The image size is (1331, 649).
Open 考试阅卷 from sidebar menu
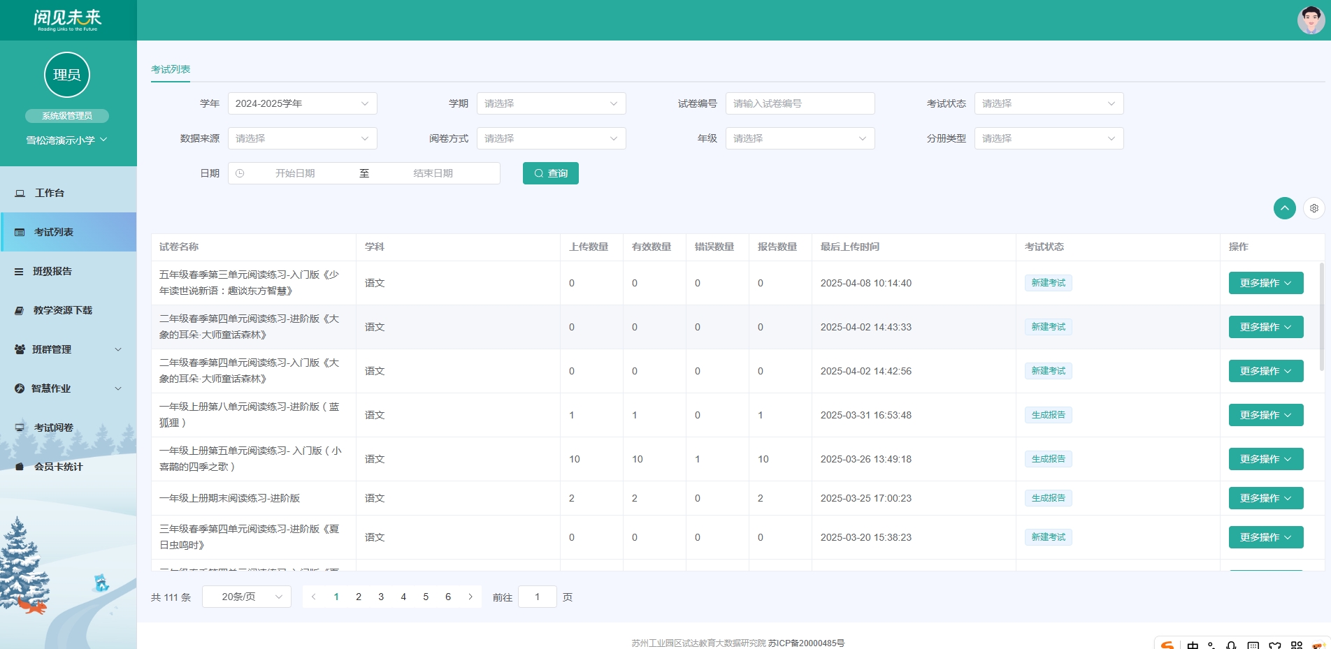coord(53,428)
